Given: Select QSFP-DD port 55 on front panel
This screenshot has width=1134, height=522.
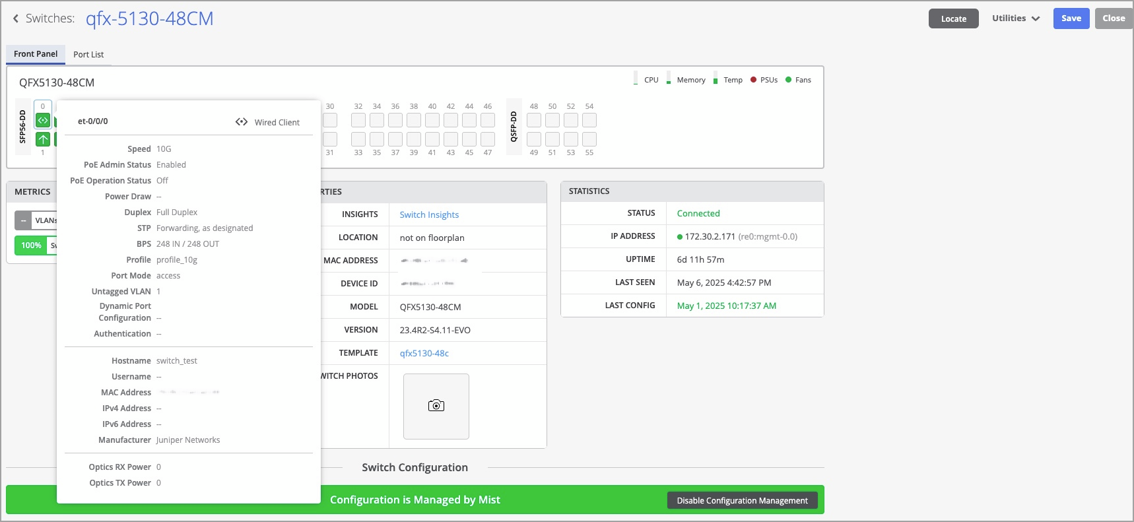Looking at the screenshot, I should tap(589, 139).
